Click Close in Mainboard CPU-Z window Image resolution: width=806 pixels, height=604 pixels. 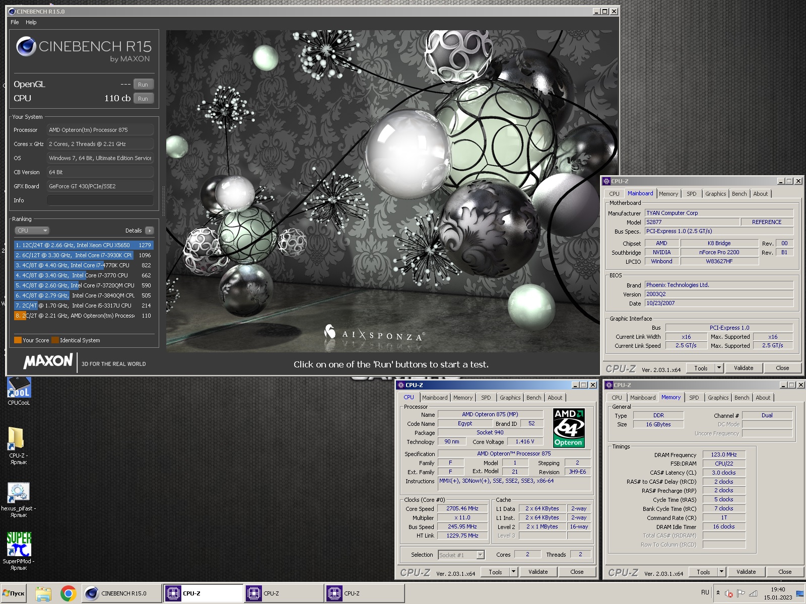(x=782, y=368)
